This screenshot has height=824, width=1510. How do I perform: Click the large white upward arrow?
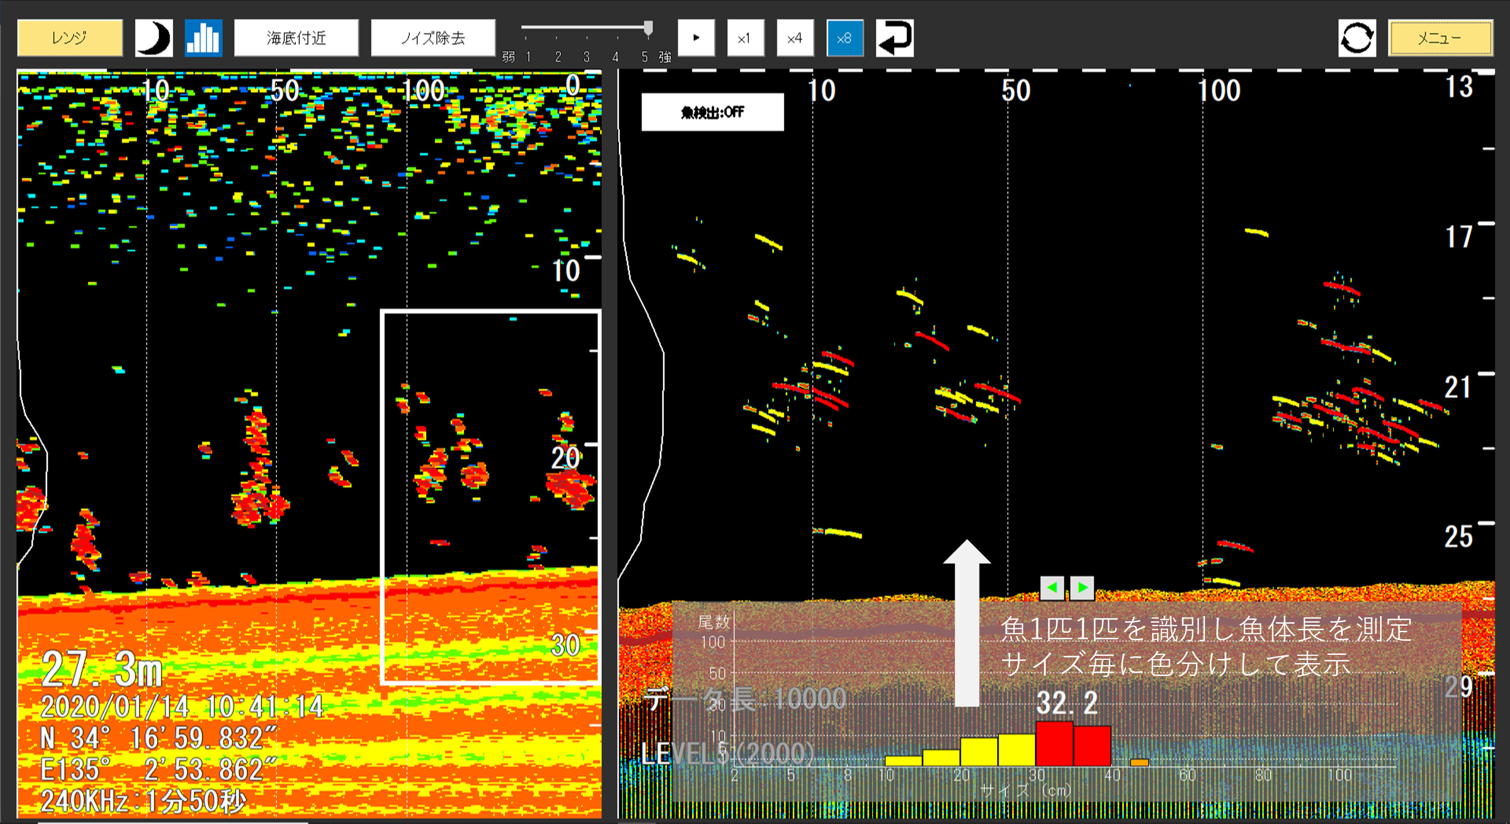click(966, 622)
